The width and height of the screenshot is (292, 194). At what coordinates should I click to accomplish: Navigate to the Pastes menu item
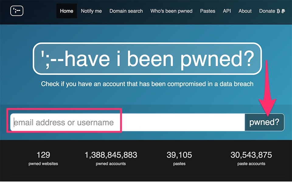(207, 11)
